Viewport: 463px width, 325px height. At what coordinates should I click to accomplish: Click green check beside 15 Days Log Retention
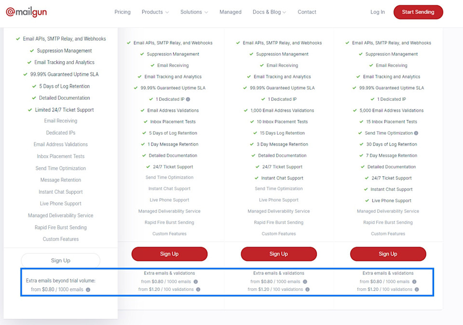[255, 133]
